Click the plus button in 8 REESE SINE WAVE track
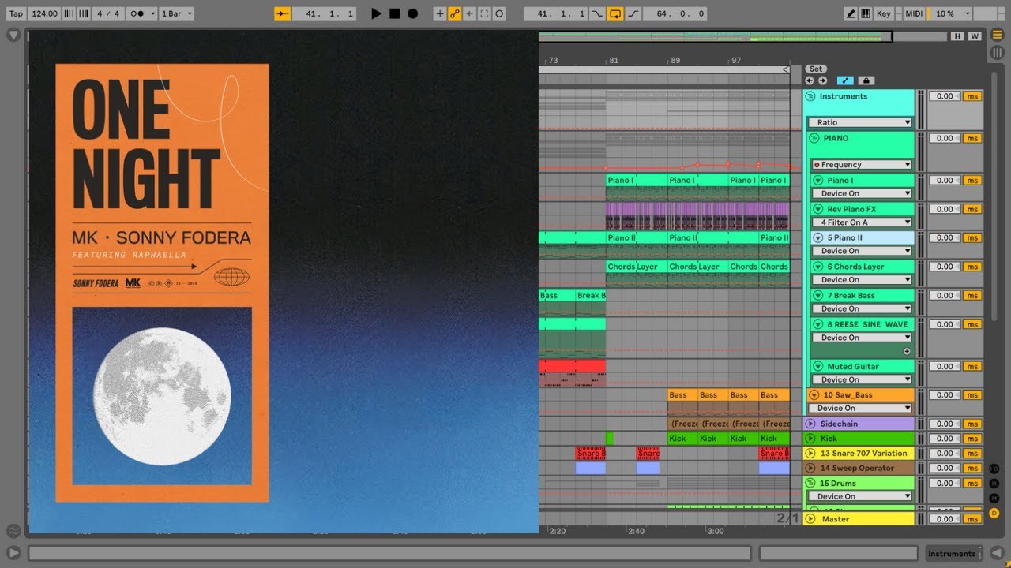 pos(907,351)
